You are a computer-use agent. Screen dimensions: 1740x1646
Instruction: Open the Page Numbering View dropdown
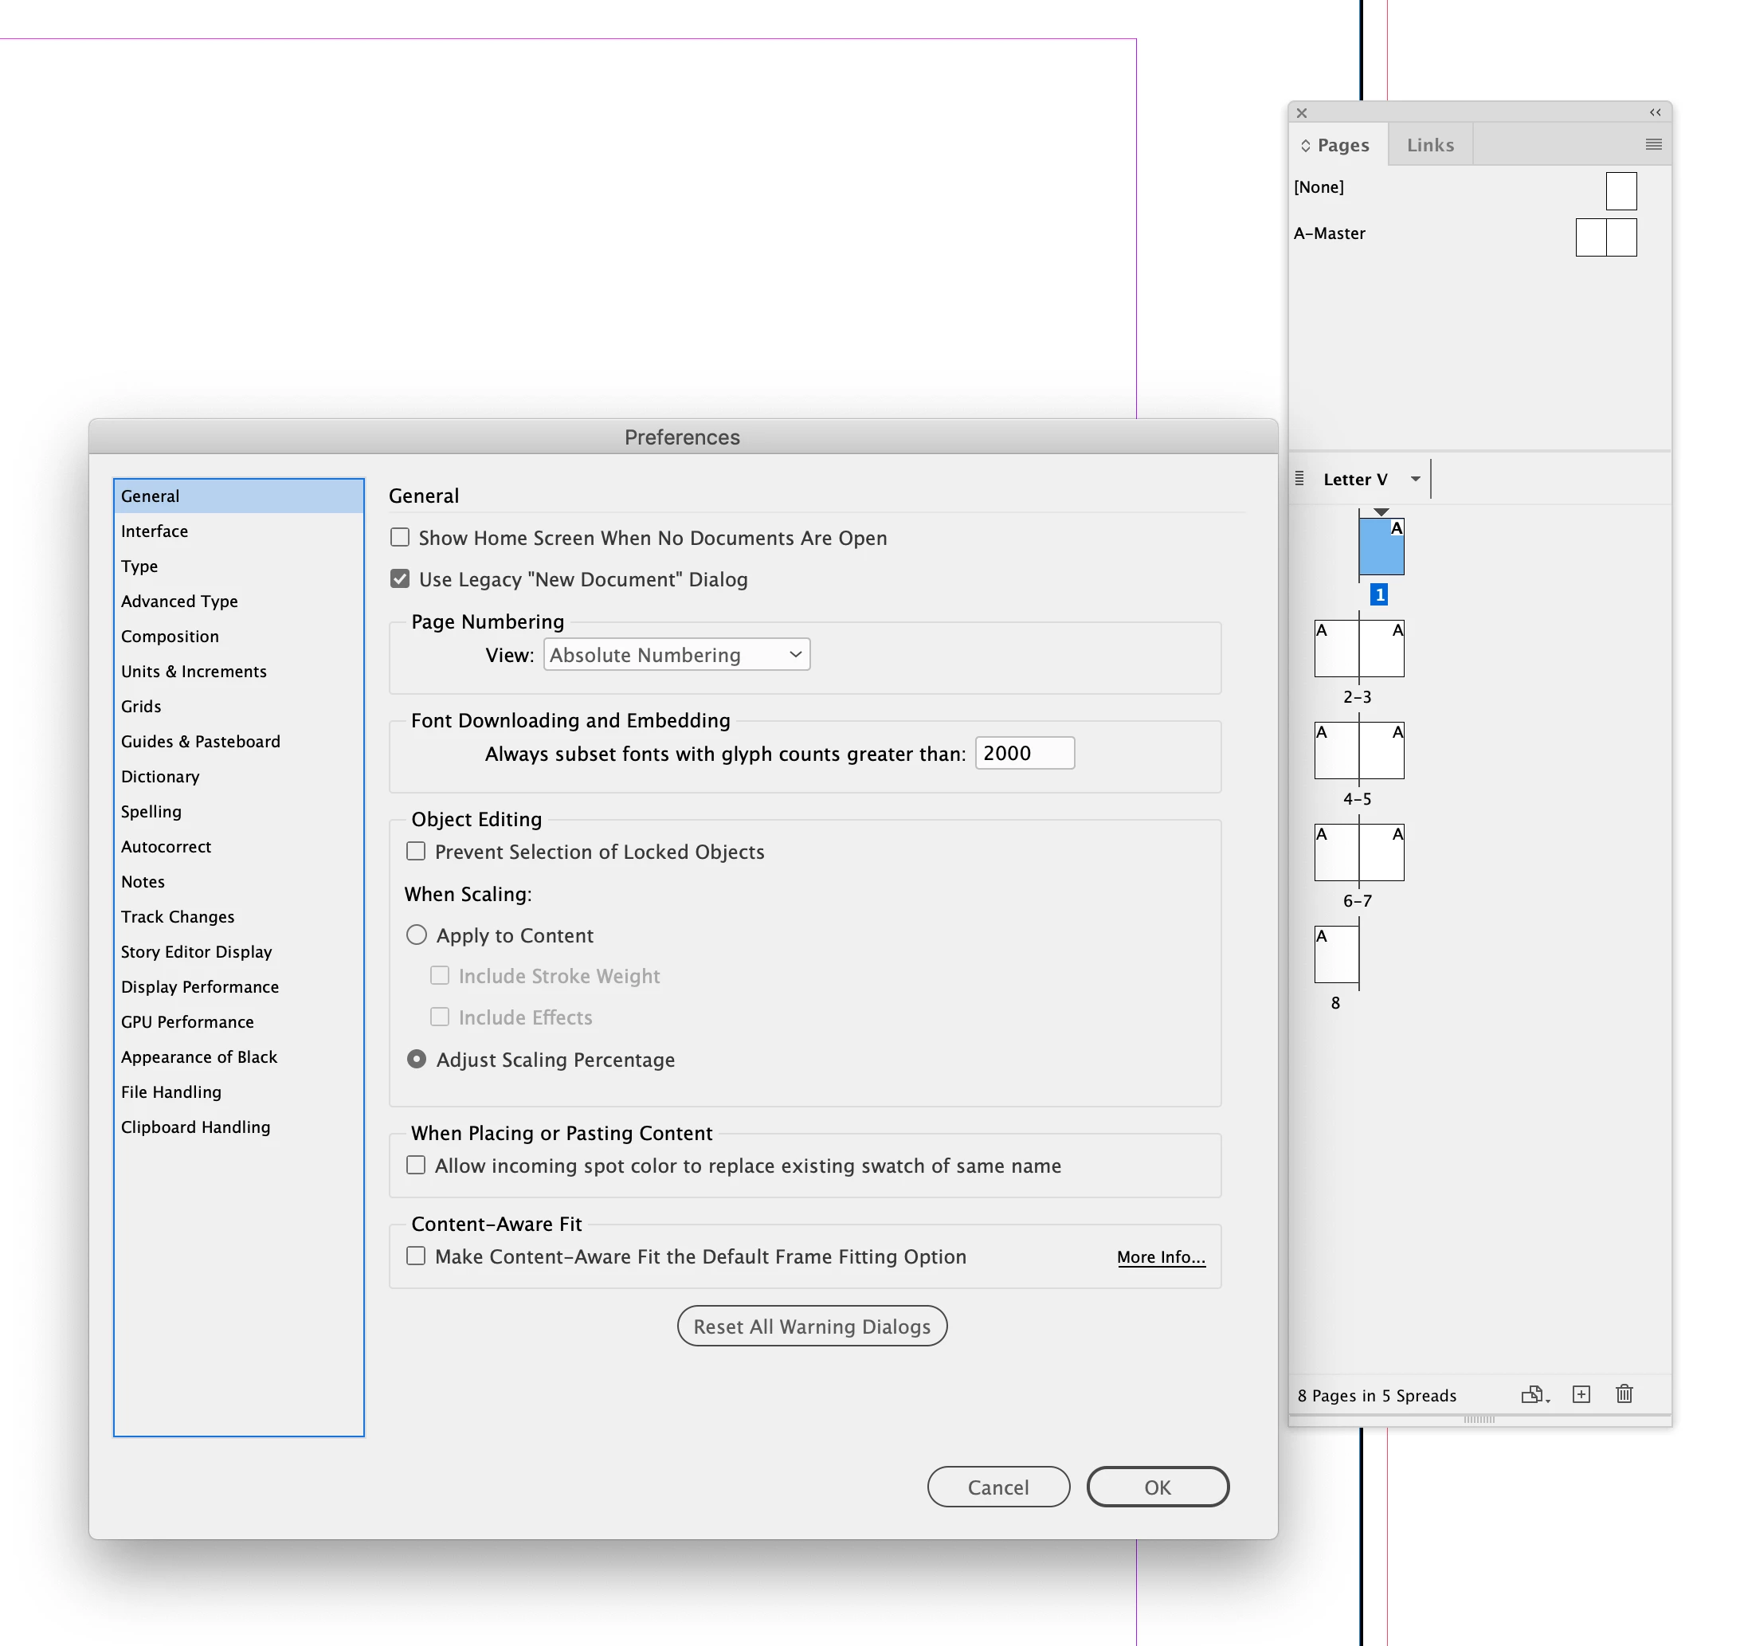click(676, 655)
